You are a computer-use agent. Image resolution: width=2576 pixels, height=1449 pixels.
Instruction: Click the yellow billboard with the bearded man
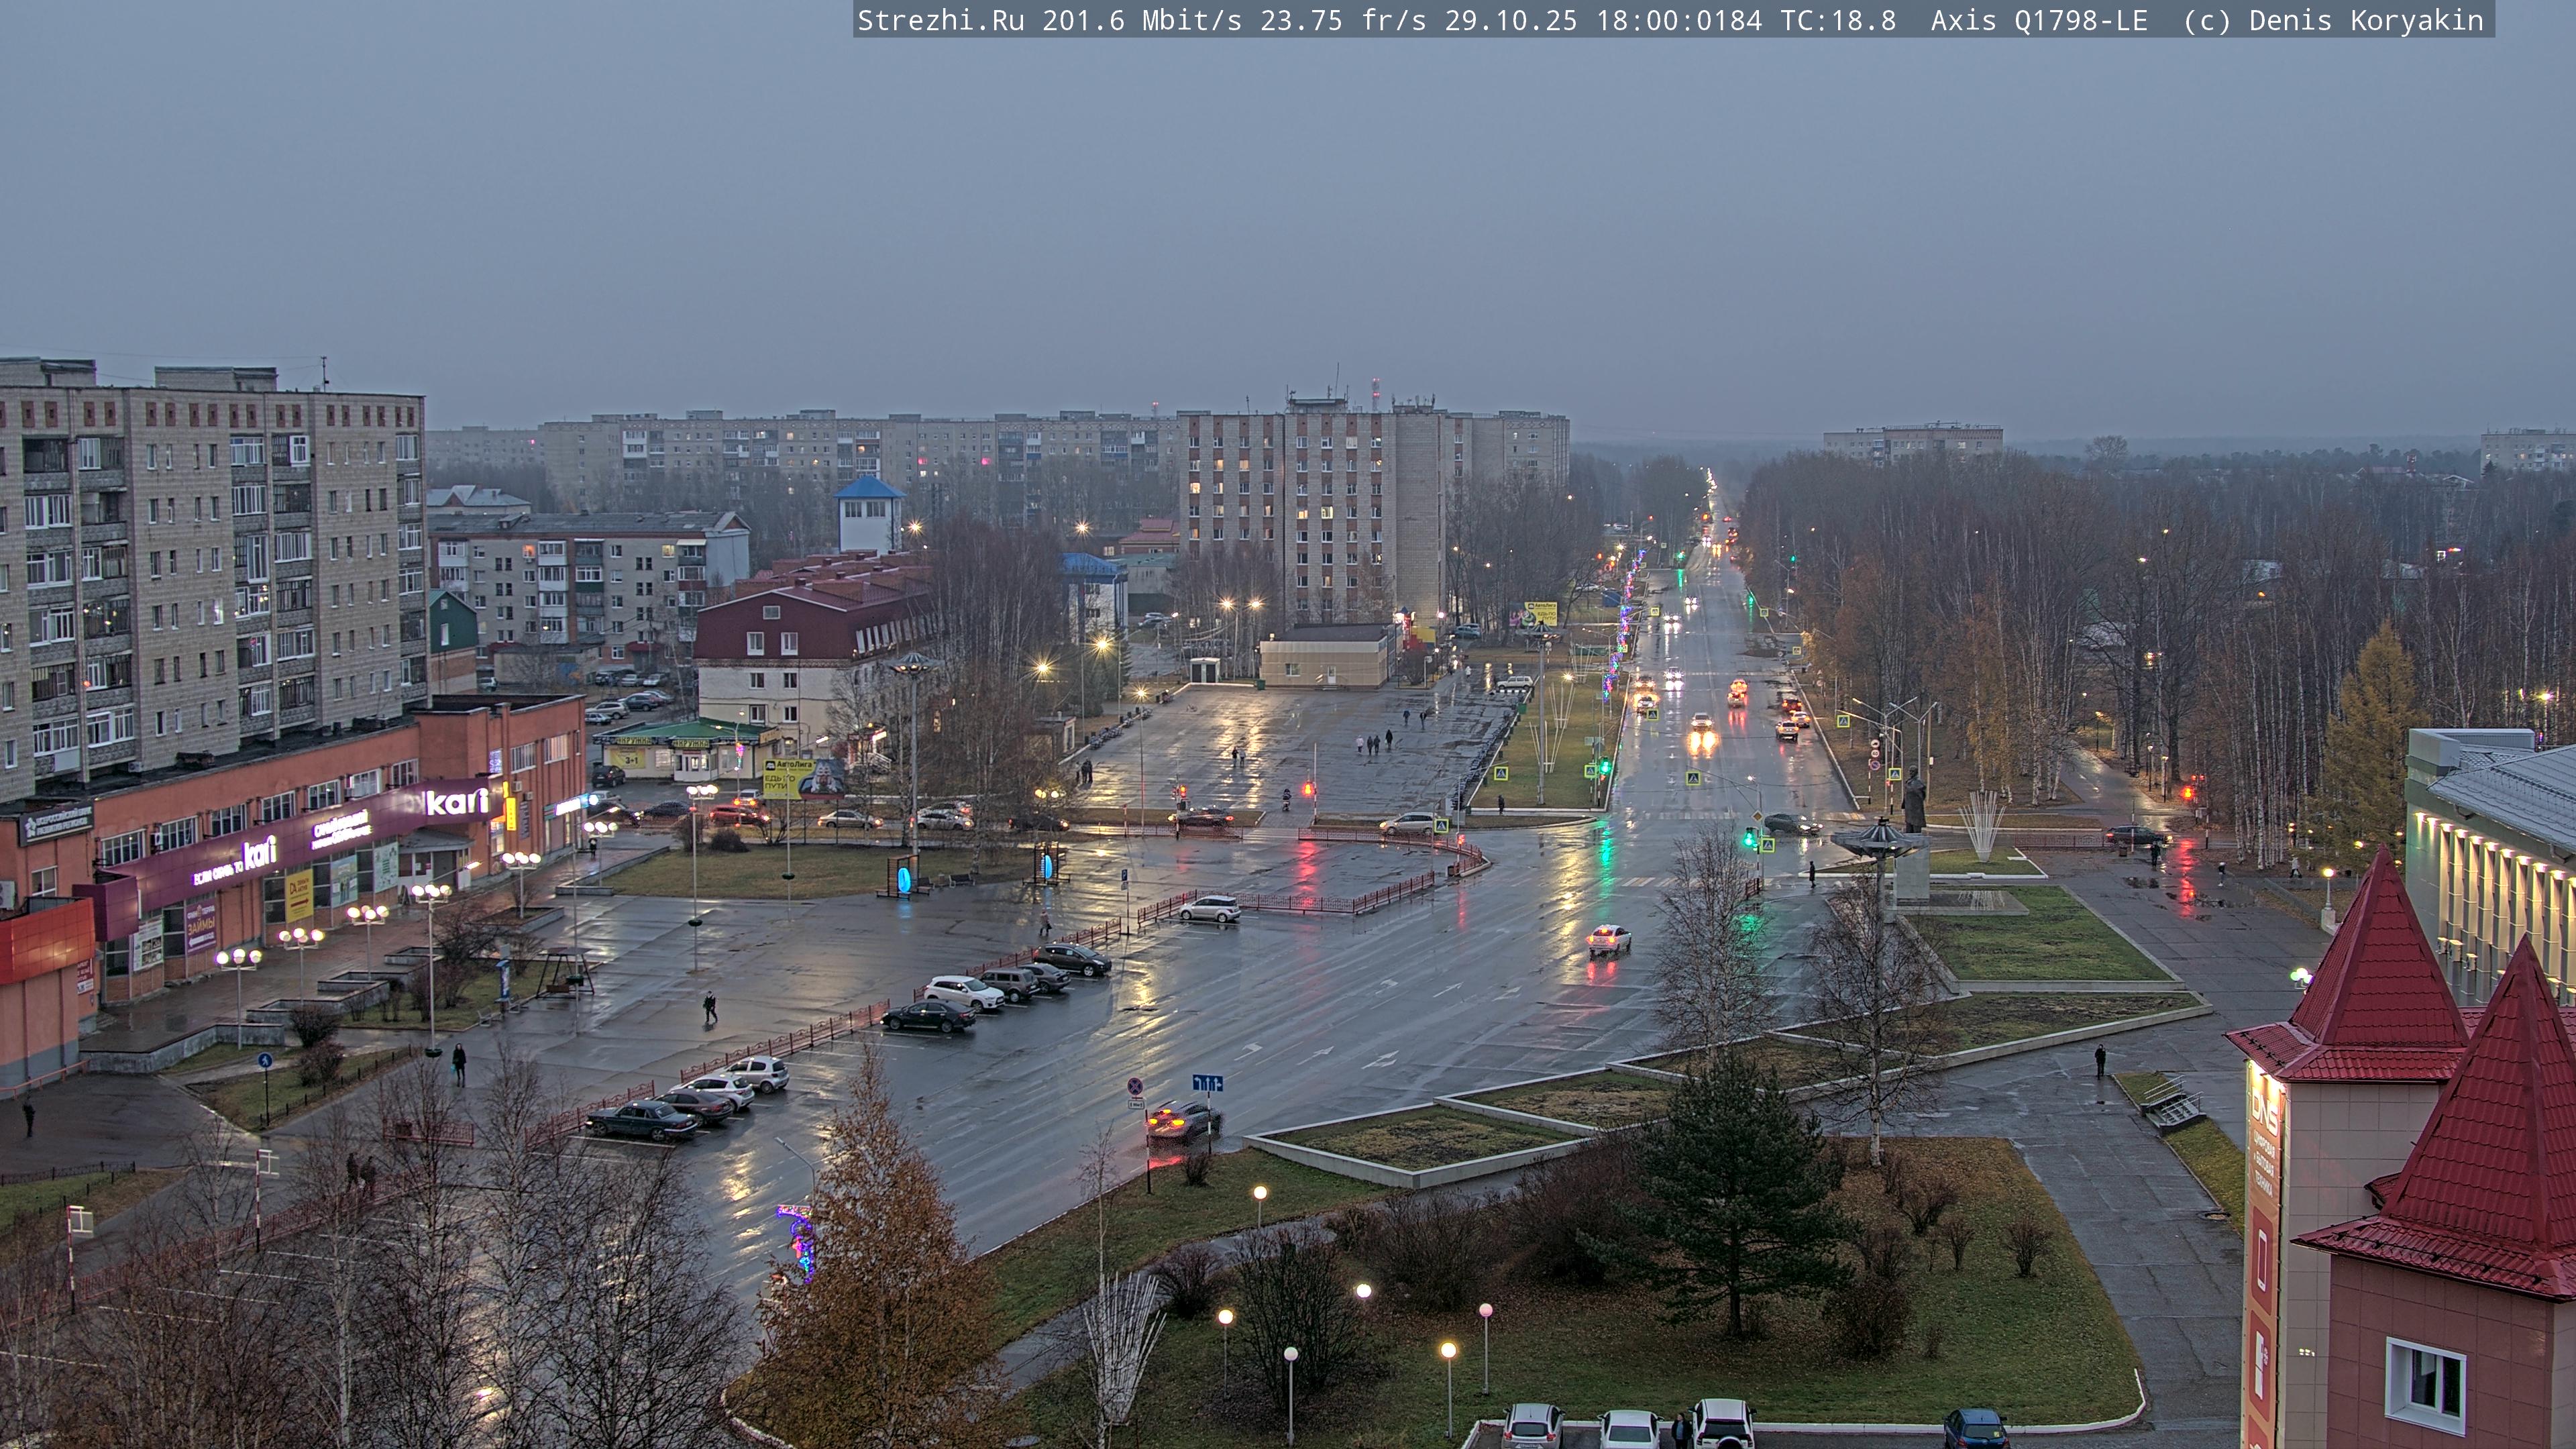point(803,778)
